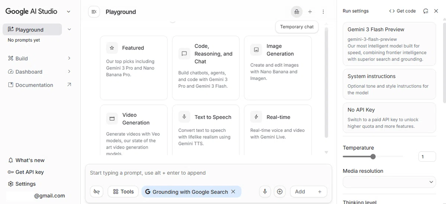446x204 pixels.
Task: Select the Featured models card
Action: (134, 68)
